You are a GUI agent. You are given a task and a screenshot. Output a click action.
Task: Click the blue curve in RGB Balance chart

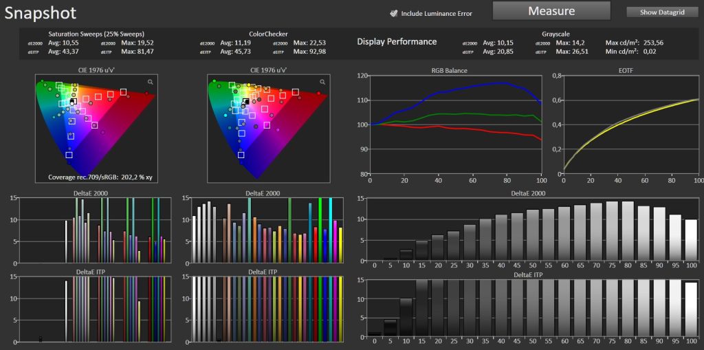point(481,84)
